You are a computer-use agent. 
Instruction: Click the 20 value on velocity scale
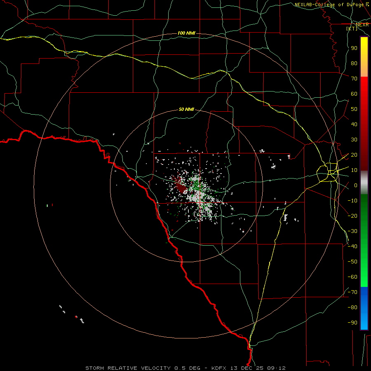click(x=354, y=155)
